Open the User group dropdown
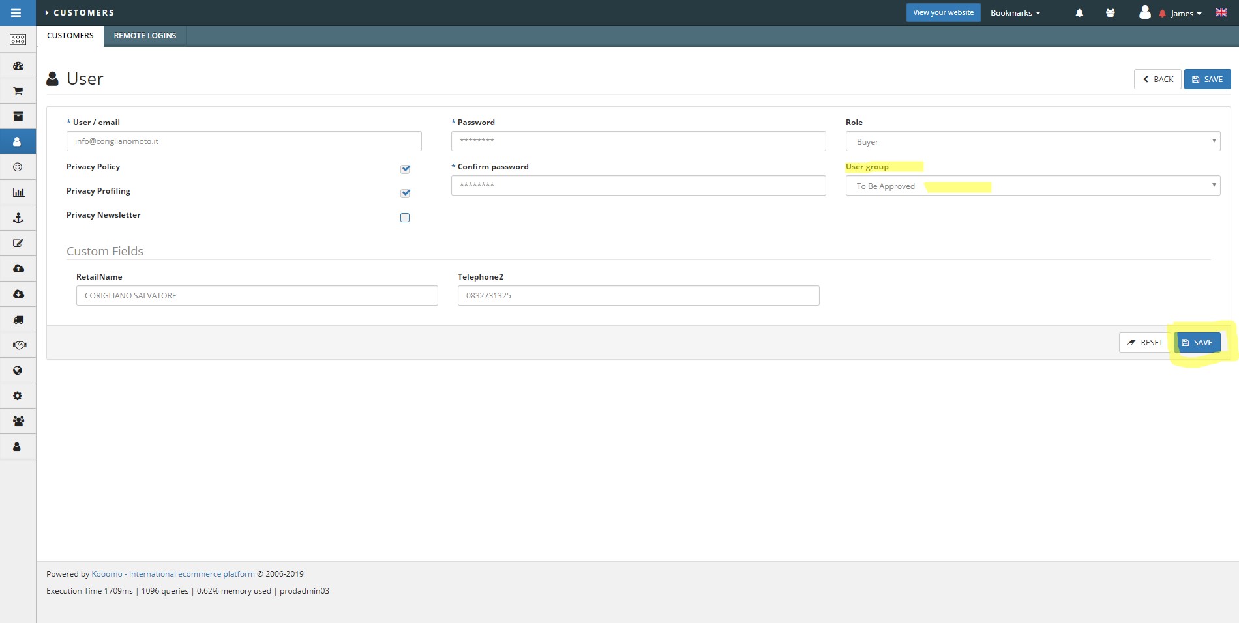The image size is (1239, 623). [1032, 186]
